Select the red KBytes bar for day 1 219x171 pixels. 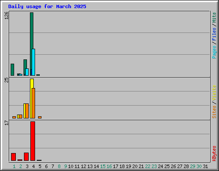[x=13, y=157]
